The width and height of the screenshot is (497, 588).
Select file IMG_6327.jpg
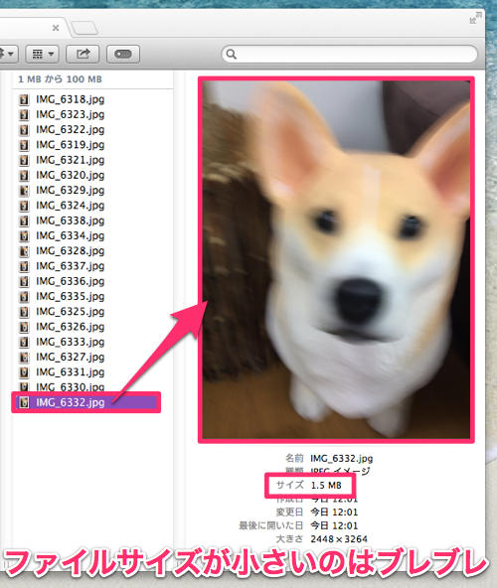click(x=70, y=357)
